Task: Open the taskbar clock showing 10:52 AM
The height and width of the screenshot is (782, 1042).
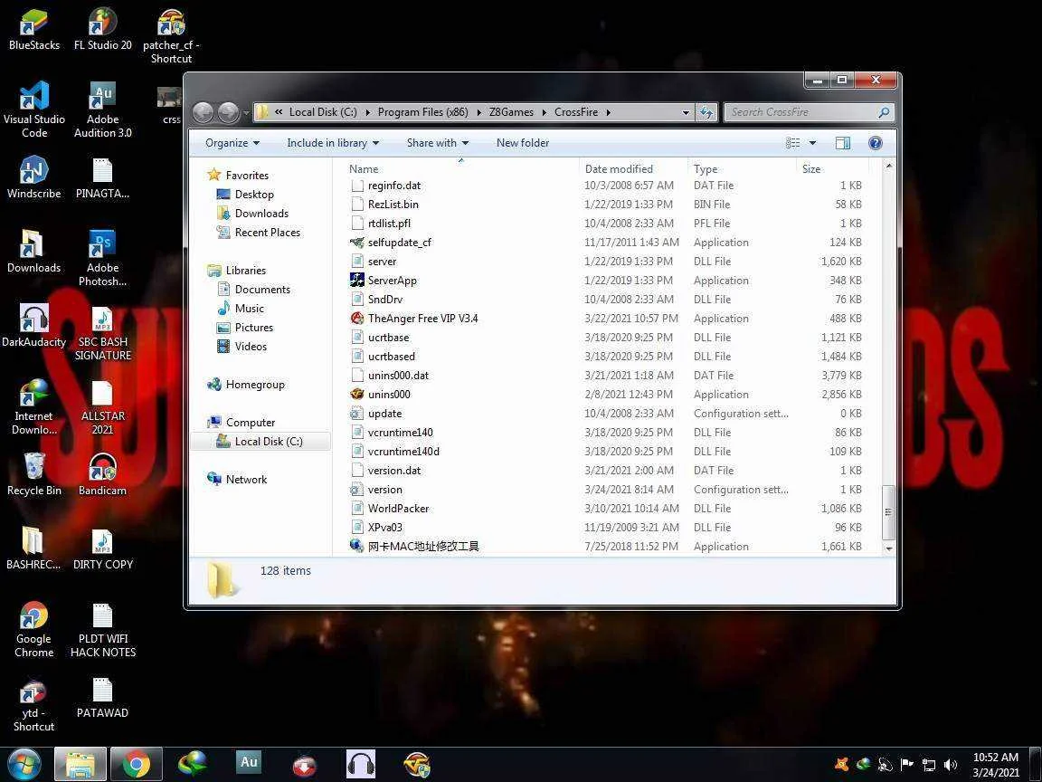Action: pyautogui.click(x=996, y=765)
